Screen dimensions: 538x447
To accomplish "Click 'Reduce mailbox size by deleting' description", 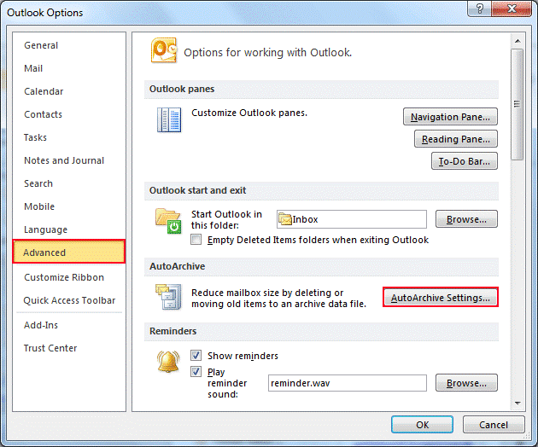I will [278, 299].
